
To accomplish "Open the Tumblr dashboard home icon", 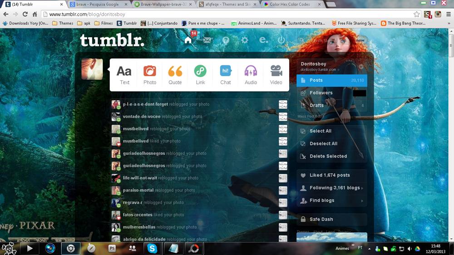I will pos(188,40).
